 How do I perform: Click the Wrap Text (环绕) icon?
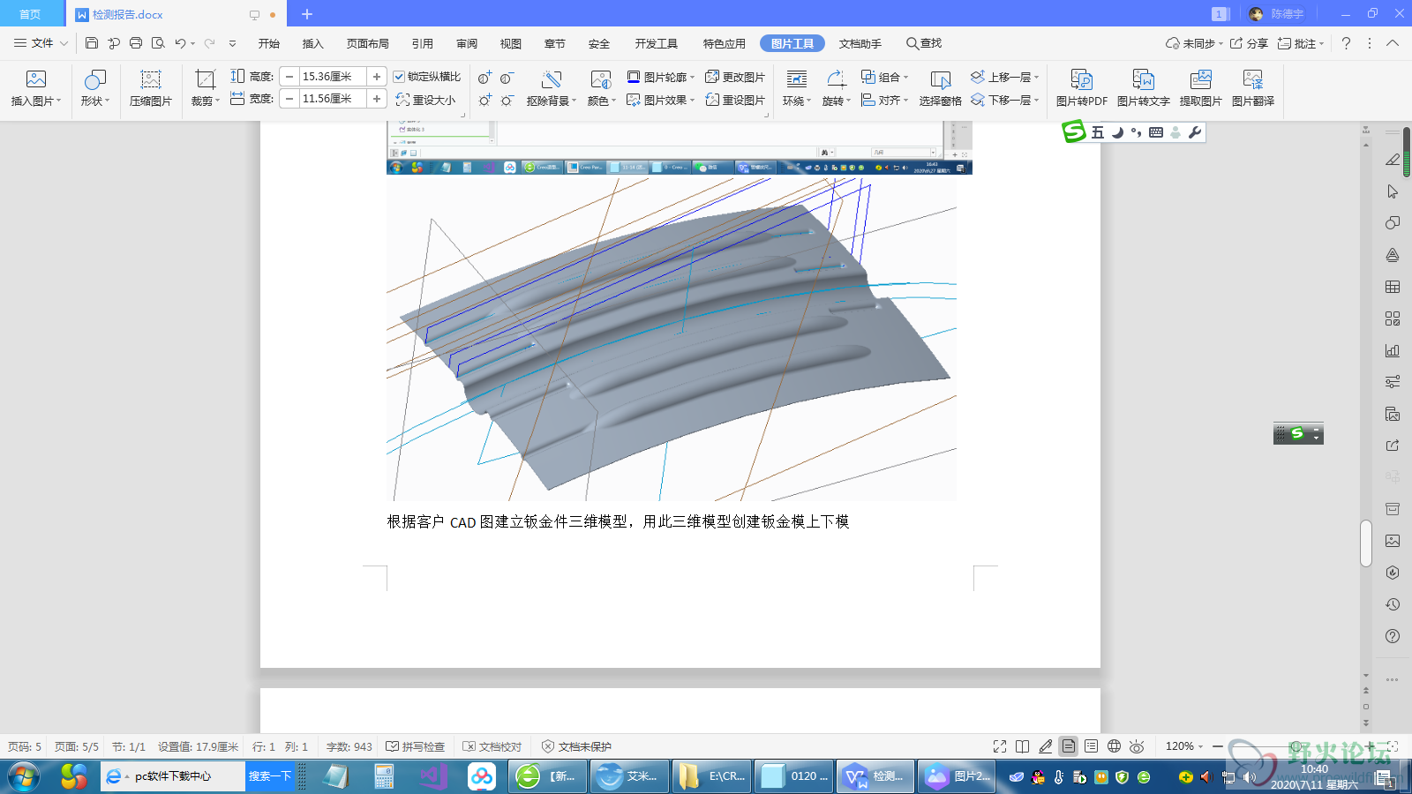(796, 80)
